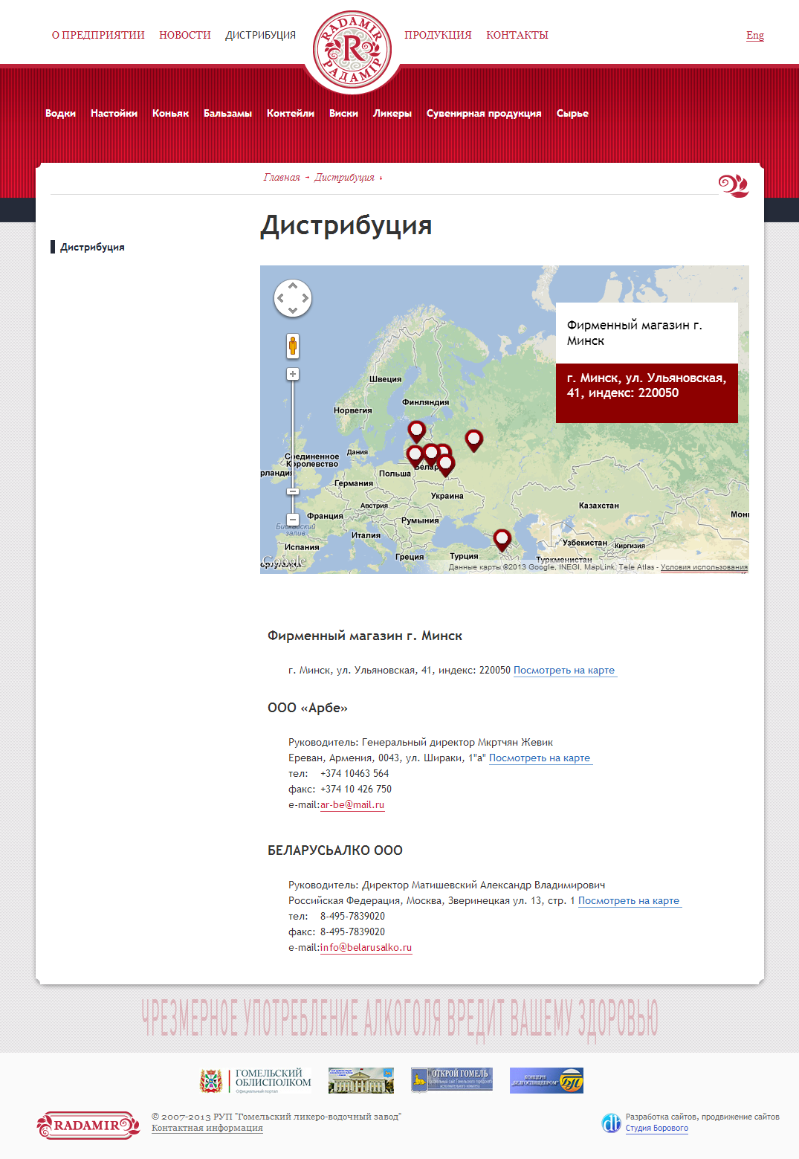Image resolution: width=799 pixels, height=1159 pixels.
Task: Open the НОВОСТИ menu item
Action: point(185,35)
